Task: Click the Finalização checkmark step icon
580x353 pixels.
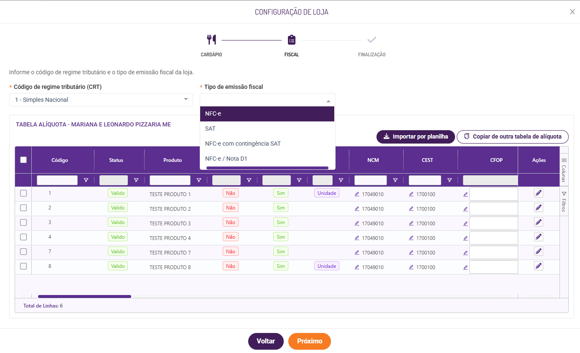Action: point(372,40)
